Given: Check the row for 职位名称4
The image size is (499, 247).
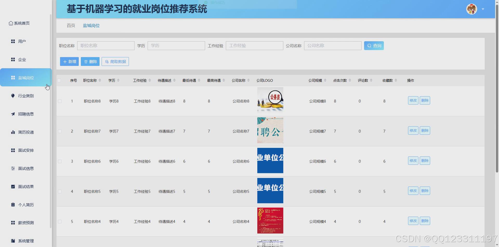Looking at the screenshot, I should point(60,222).
